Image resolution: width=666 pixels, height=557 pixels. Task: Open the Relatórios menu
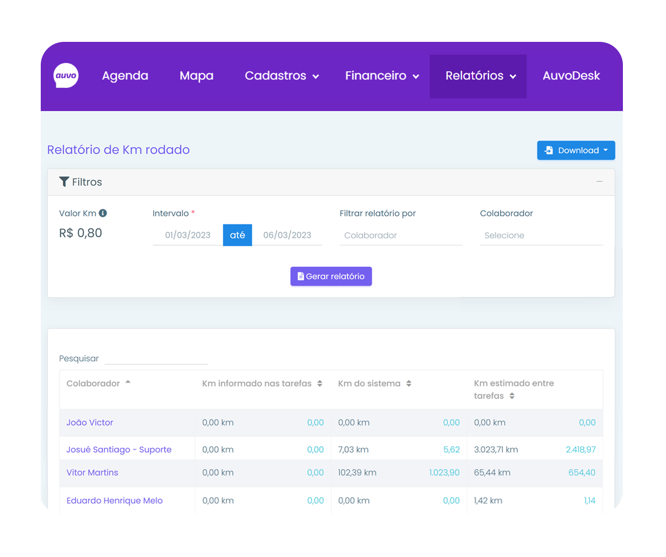480,76
